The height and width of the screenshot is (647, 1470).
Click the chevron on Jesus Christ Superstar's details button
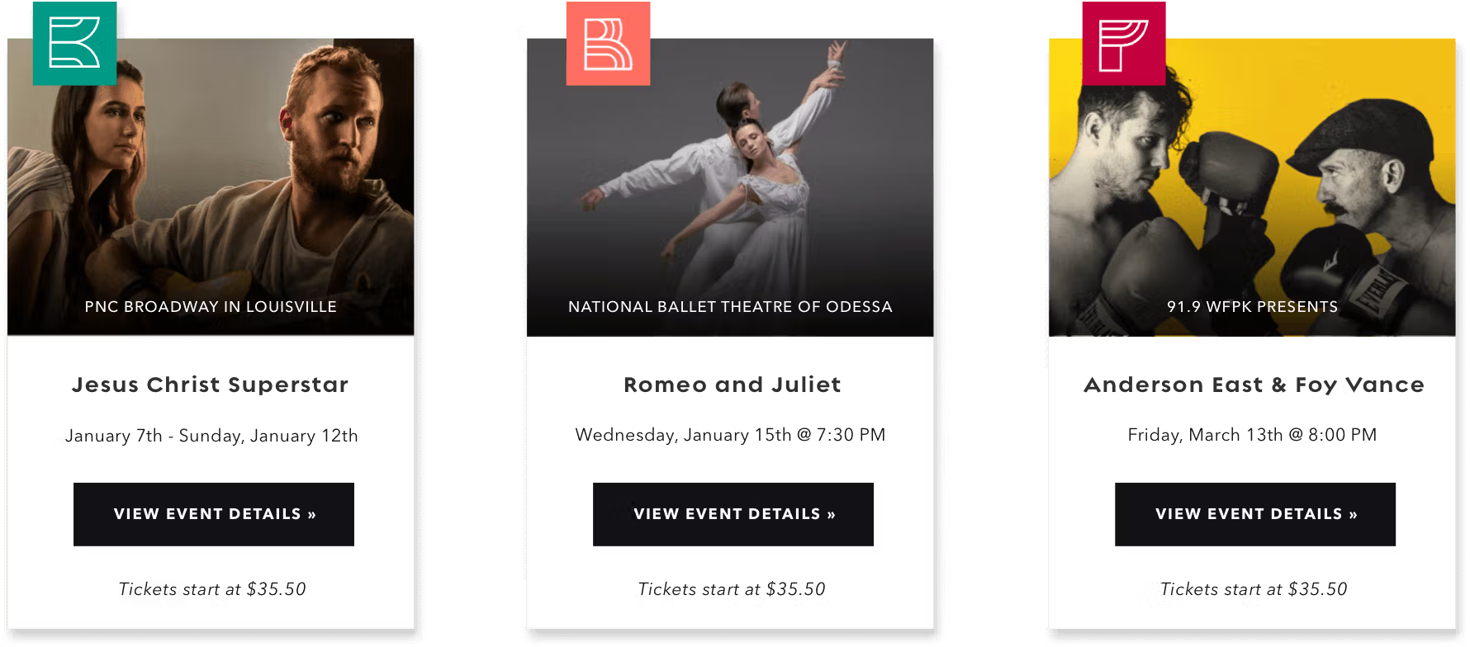click(311, 514)
